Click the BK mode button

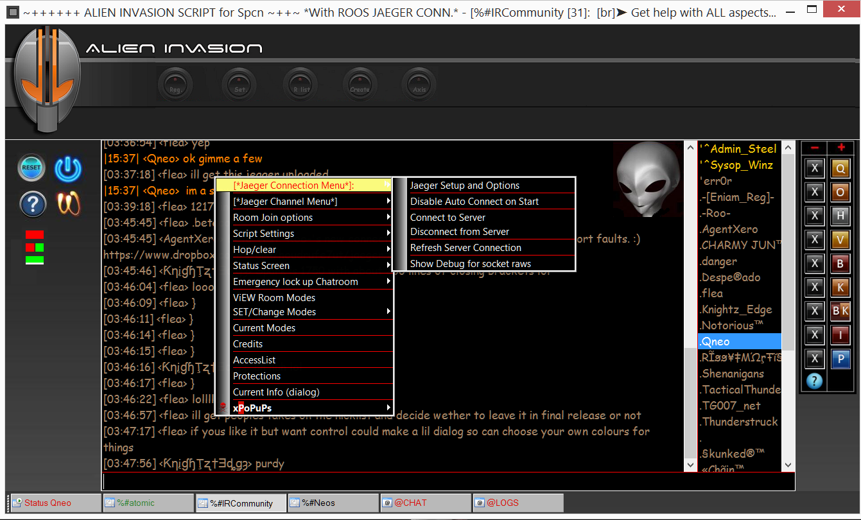click(x=840, y=311)
